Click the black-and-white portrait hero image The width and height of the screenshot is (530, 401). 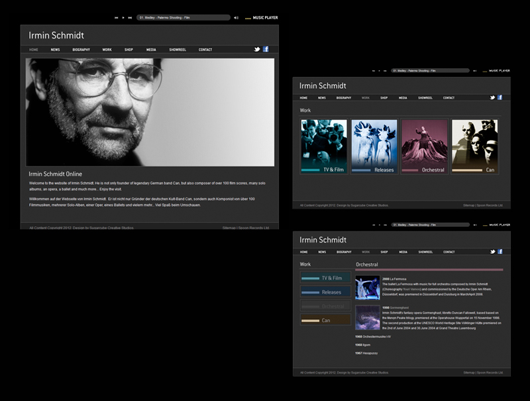(150, 112)
